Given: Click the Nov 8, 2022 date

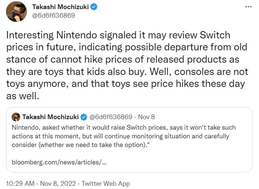Looking at the screenshot, I should [58, 183].
